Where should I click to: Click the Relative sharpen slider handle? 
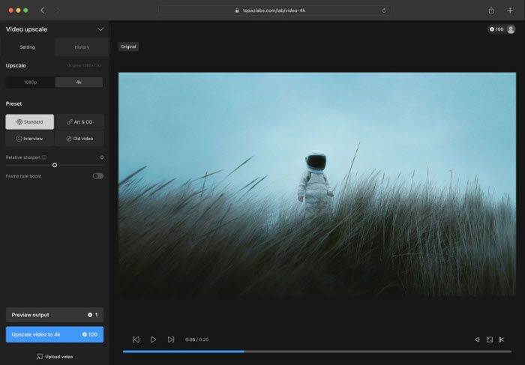click(x=55, y=165)
